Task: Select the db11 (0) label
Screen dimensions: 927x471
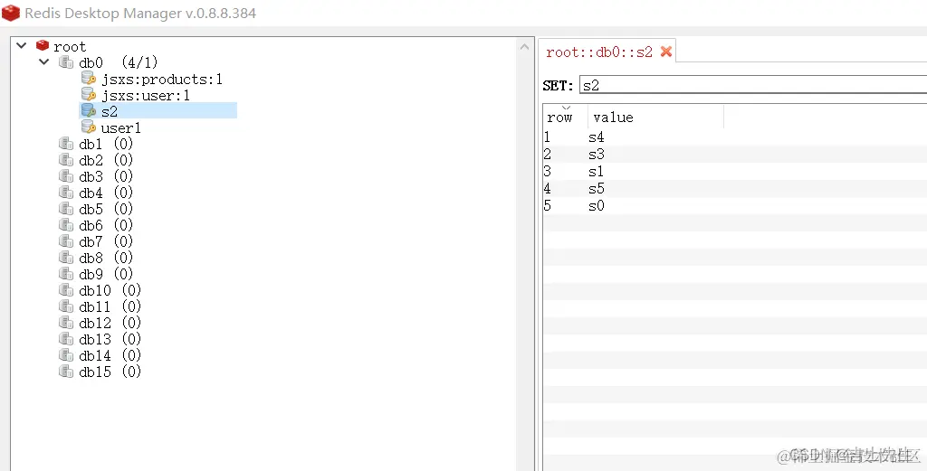Action: click(110, 306)
